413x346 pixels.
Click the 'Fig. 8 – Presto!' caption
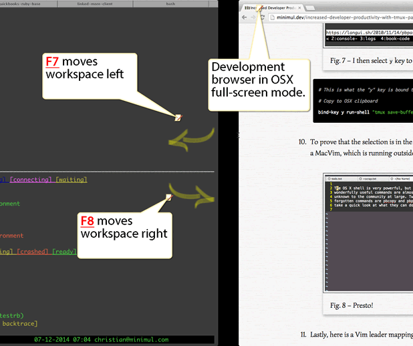pos(352,305)
